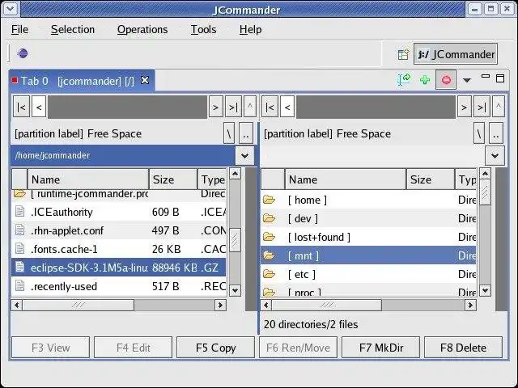Open the Operations menu
The image size is (518, 388).
click(142, 29)
